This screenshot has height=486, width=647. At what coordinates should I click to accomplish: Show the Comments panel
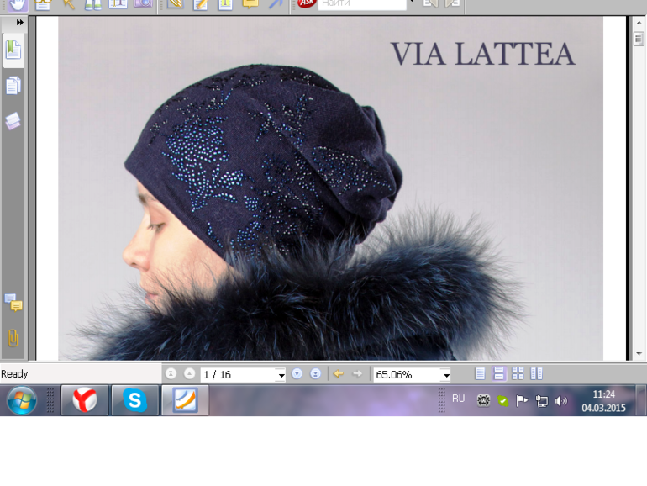[13, 303]
